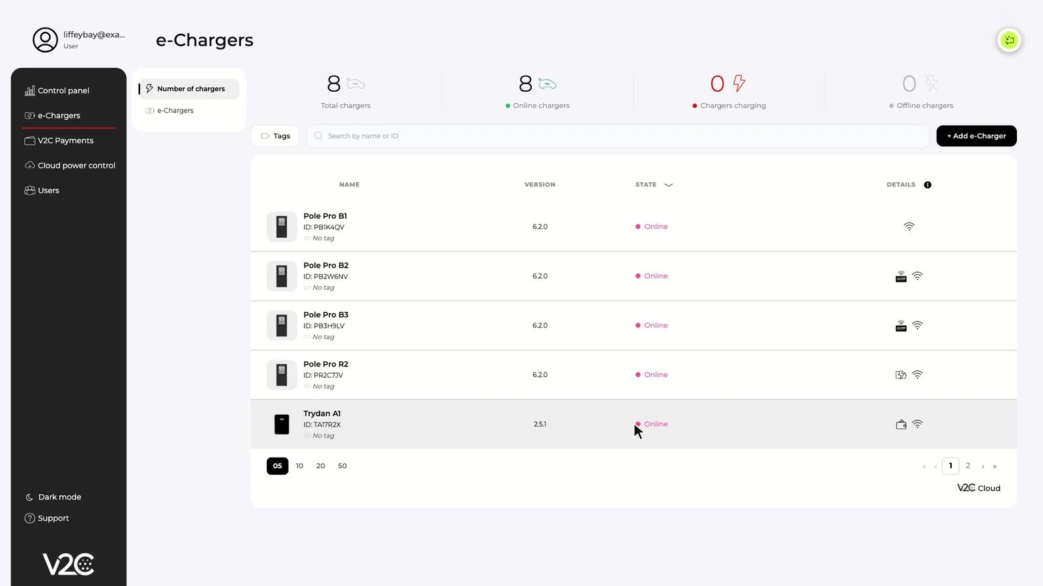Sort by NAME column header
Screen dimensions: 1043x586
point(349,185)
